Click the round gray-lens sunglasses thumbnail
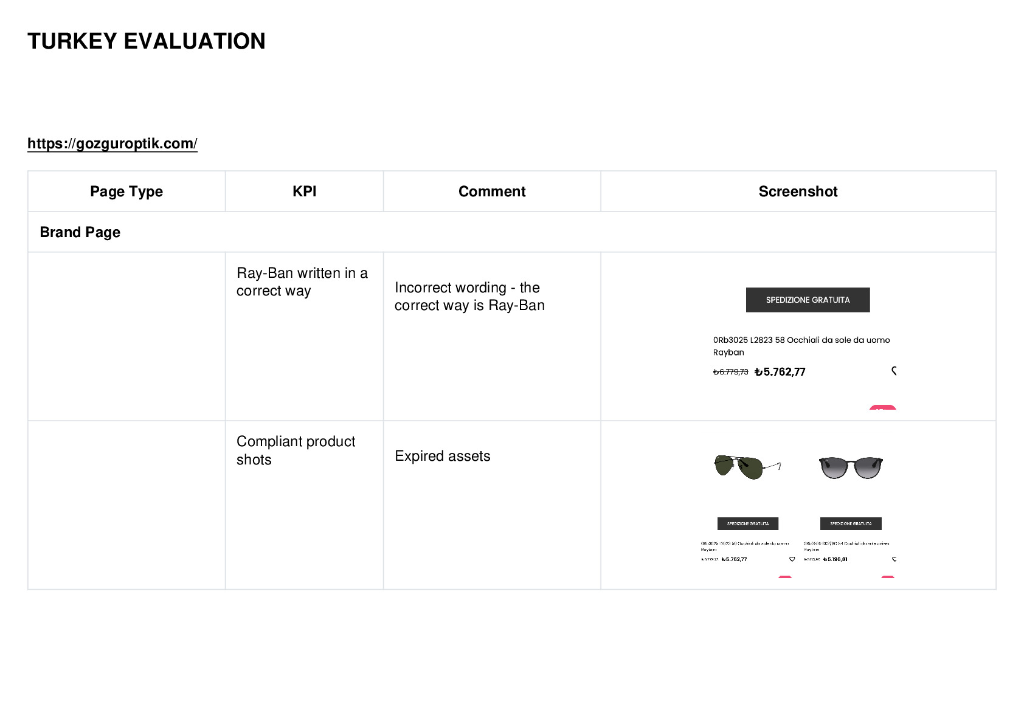The height and width of the screenshot is (724, 1024). (851, 467)
